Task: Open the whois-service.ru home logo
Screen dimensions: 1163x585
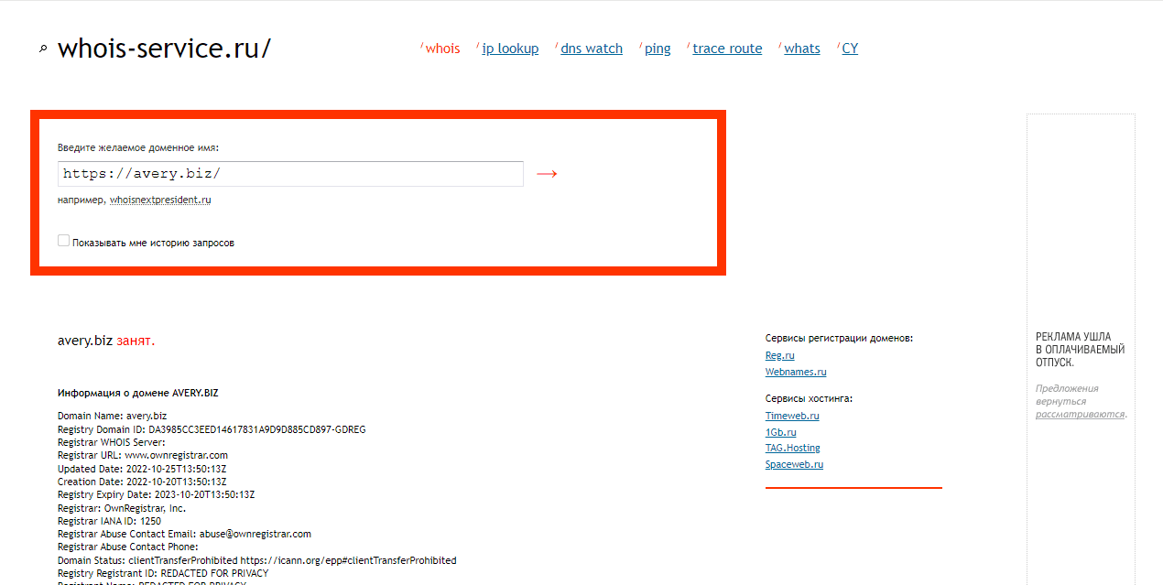Action: click(164, 49)
